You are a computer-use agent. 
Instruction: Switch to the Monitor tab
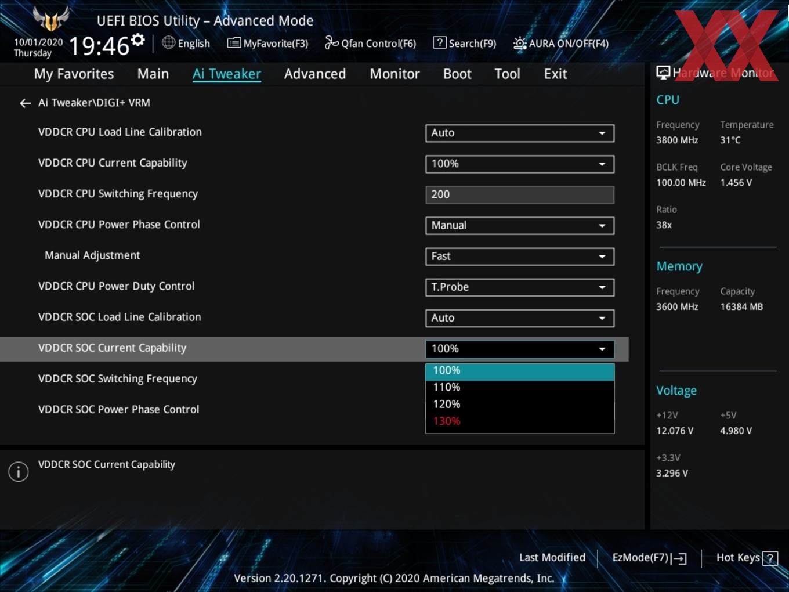click(395, 74)
